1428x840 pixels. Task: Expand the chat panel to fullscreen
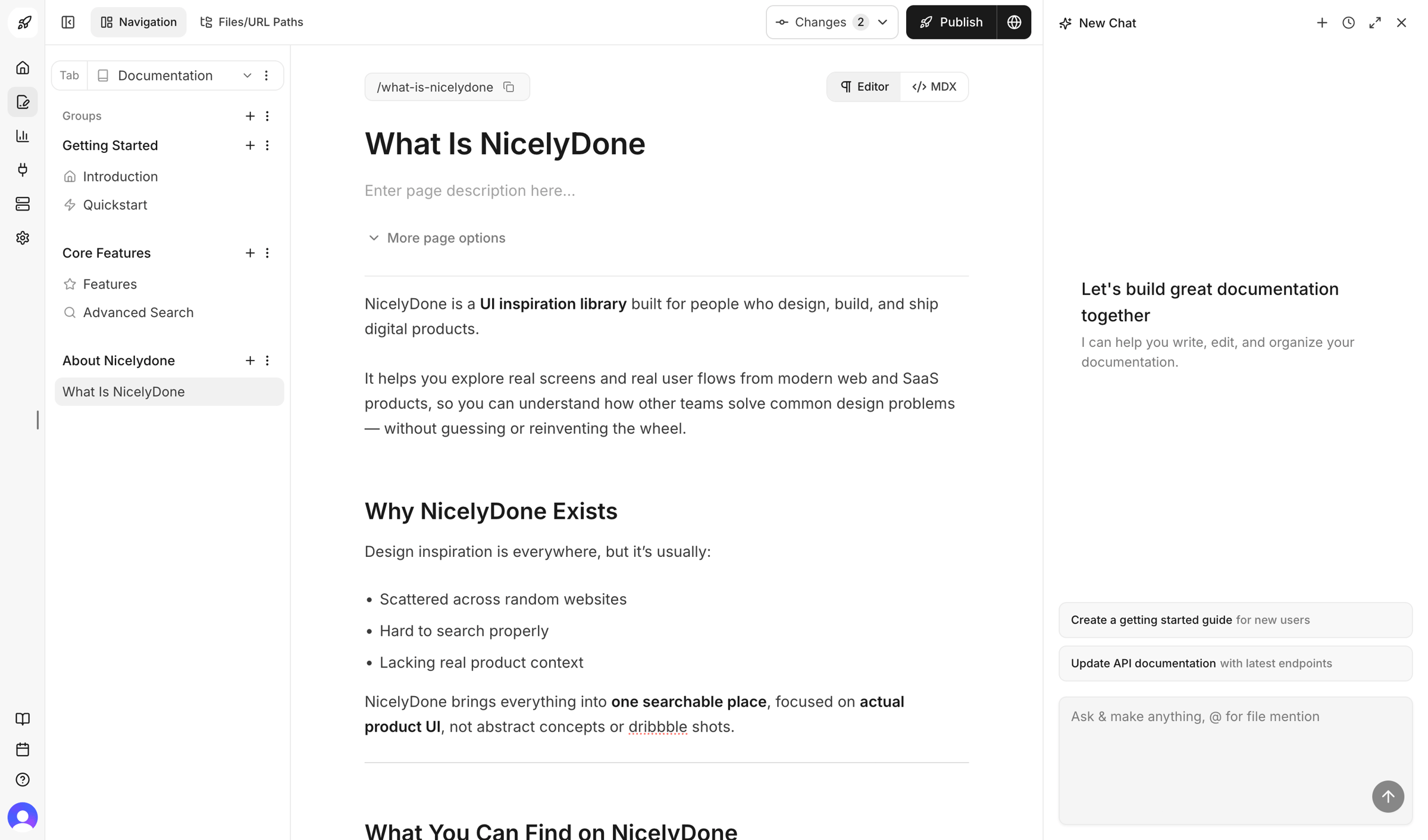[1374, 23]
